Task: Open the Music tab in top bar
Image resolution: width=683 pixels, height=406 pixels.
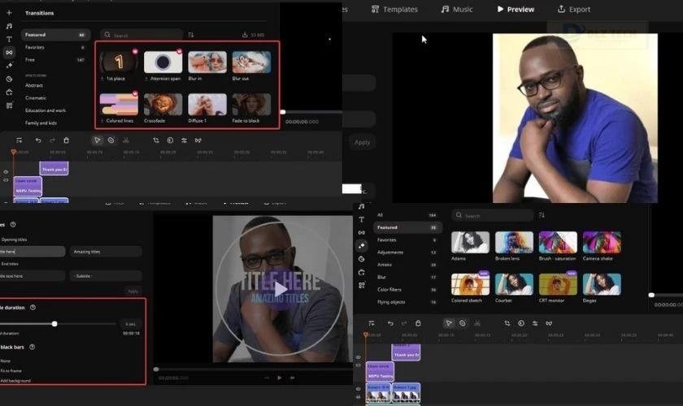Action: click(x=456, y=9)
